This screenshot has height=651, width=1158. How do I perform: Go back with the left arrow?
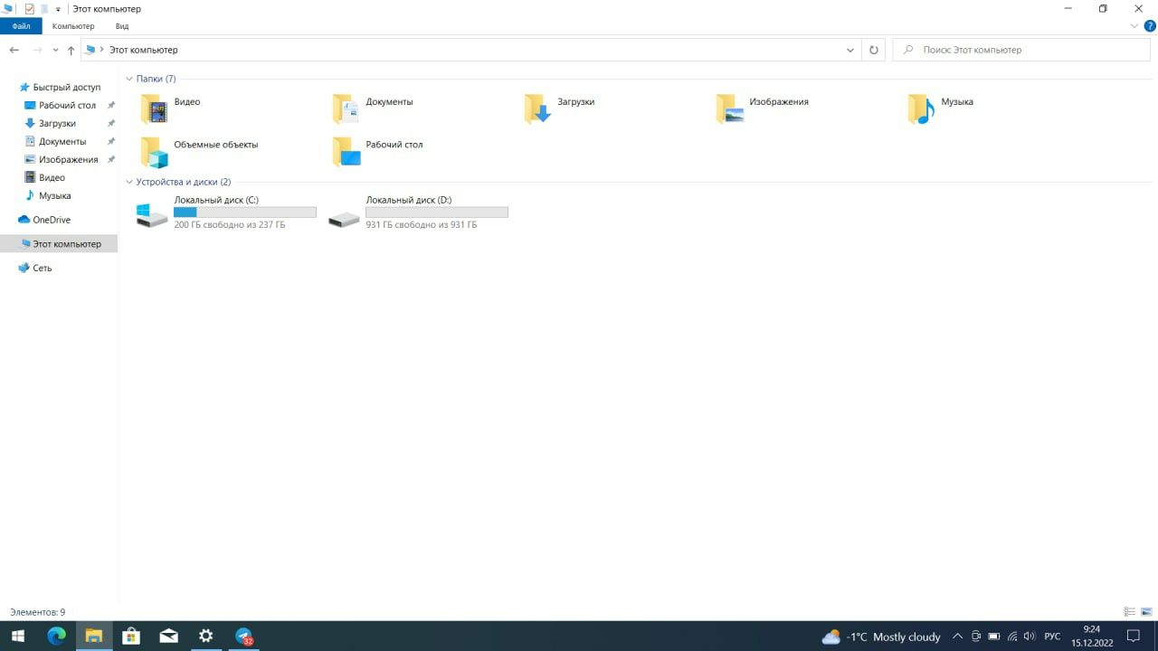click(x=14, y=50)
